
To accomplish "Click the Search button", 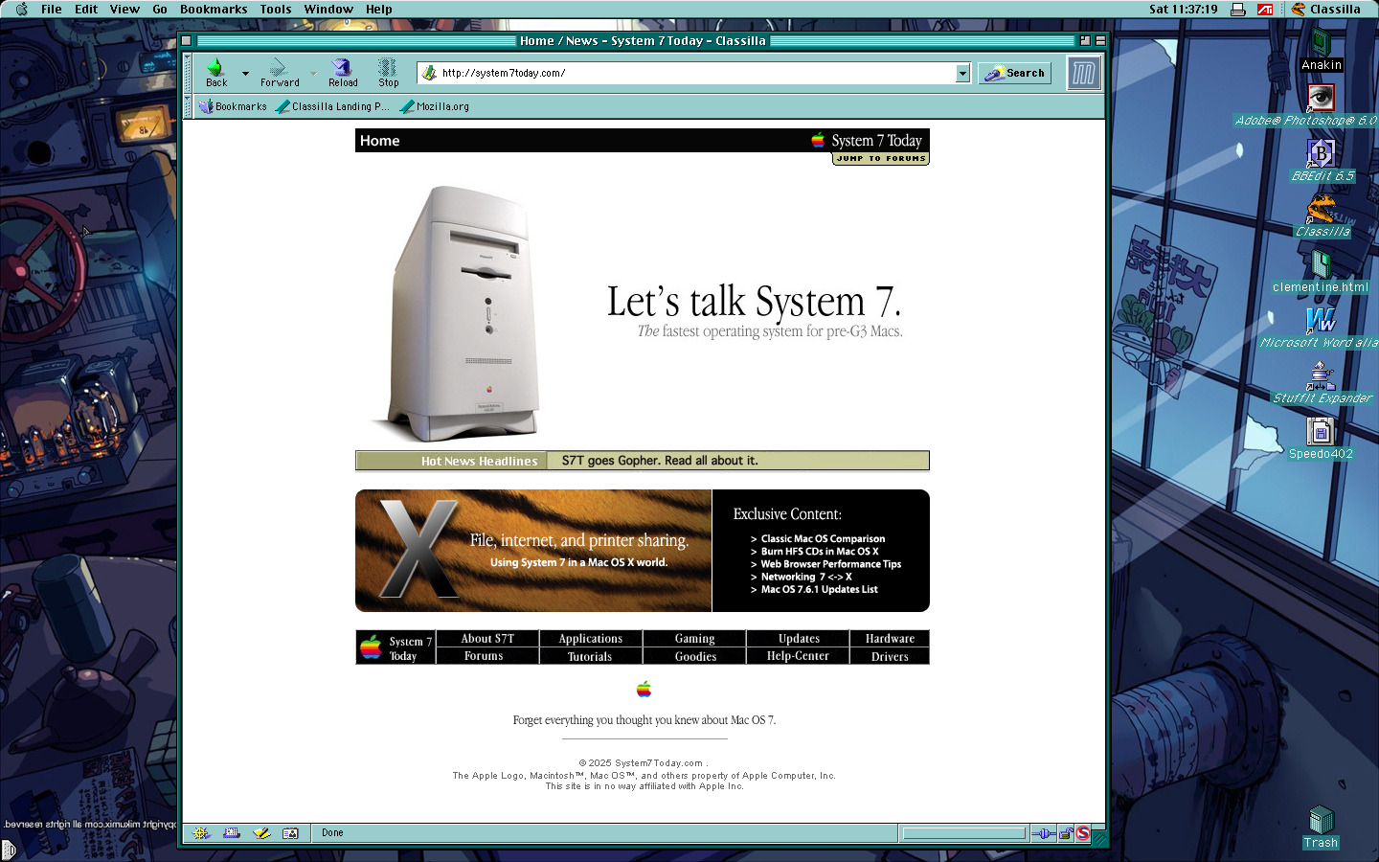I will point(1015,73).
